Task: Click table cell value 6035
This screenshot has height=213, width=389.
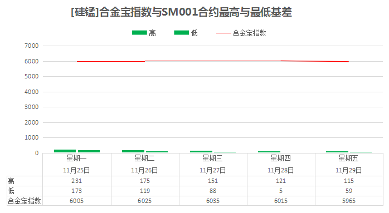Action: coord(213,201)
